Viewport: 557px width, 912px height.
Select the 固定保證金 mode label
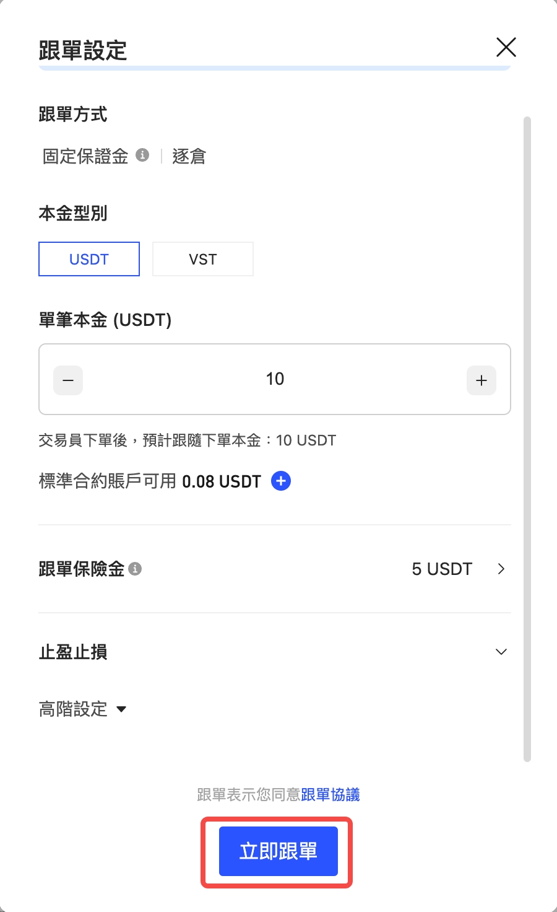tap(85, 156)
